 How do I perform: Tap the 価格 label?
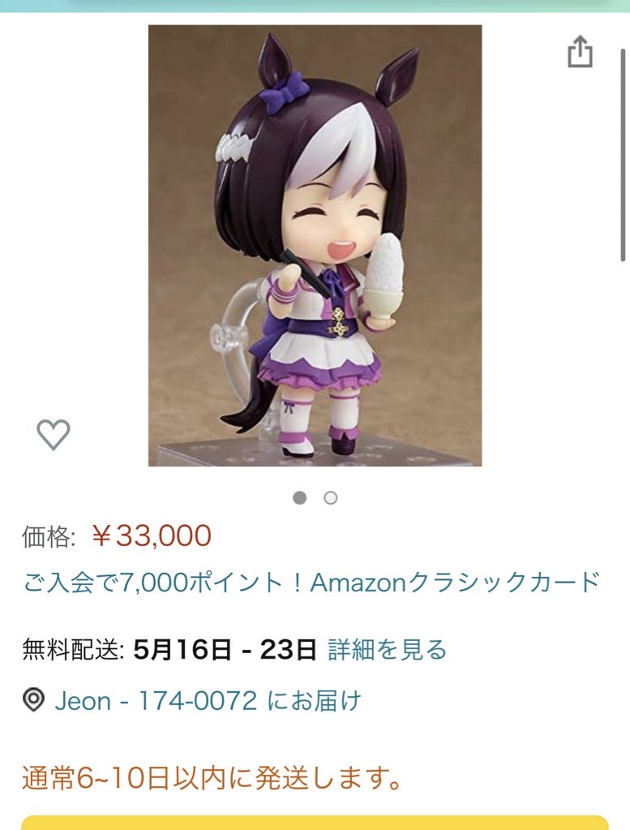point(49,536)
